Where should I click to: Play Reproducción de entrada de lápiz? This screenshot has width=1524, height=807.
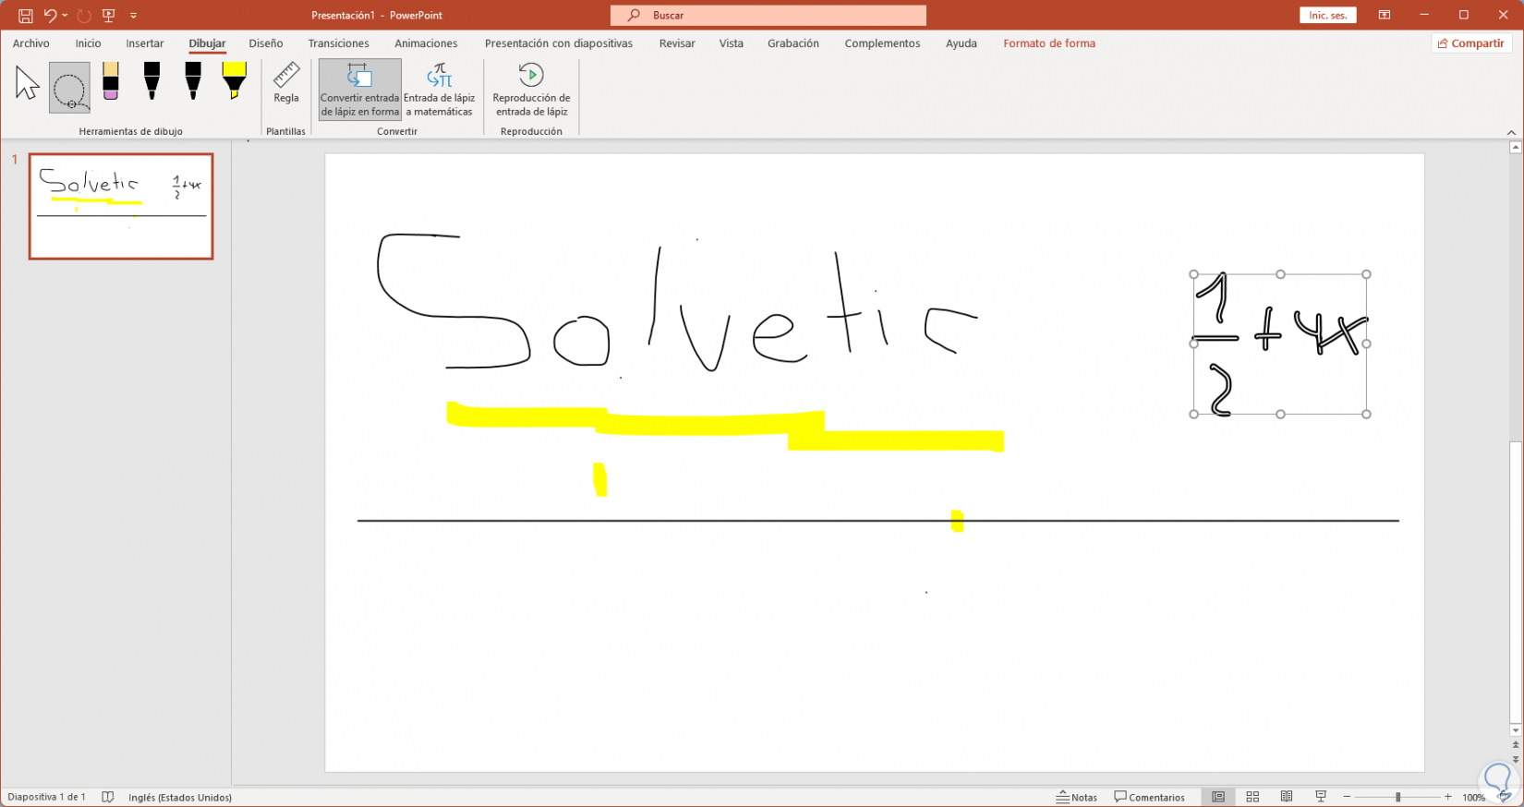point(531,90)
